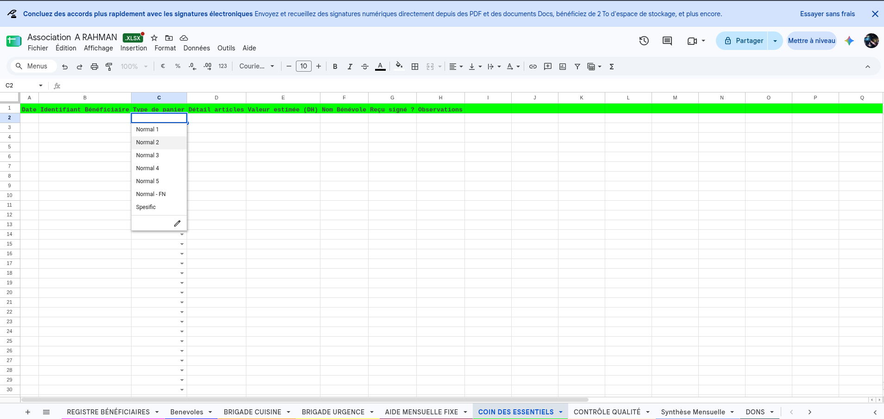Open the Données menu
This screenshot has width=884, height=419.
coord(196,48)
